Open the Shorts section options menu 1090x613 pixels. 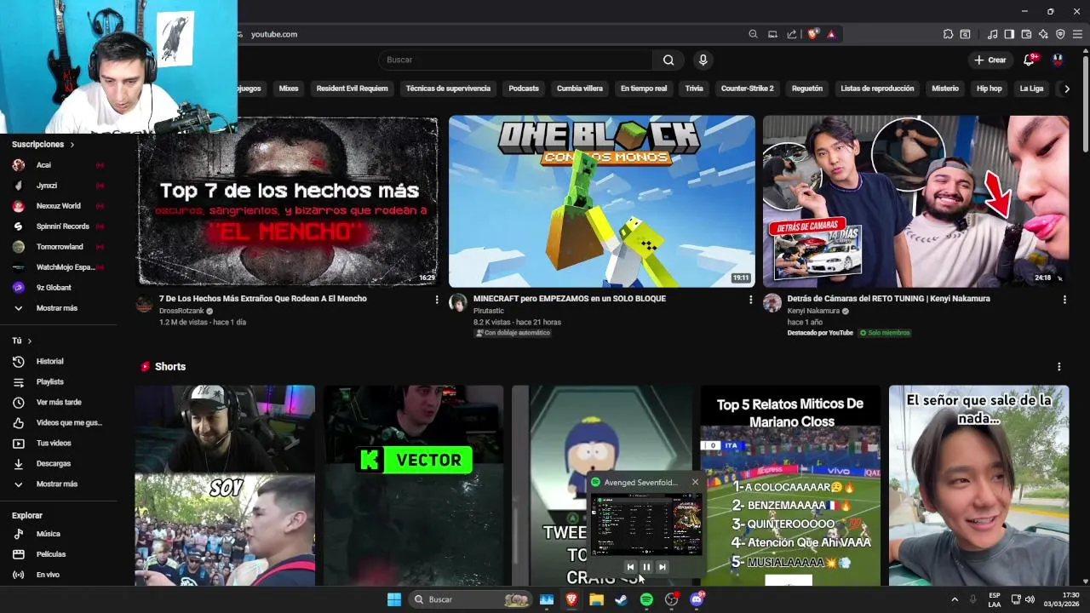point(1059,367)
